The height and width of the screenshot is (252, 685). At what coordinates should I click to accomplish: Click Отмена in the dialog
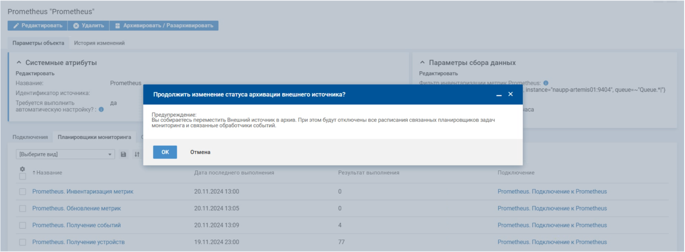[201, 152]
